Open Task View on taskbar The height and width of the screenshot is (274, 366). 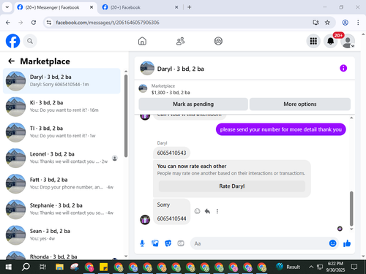(x=42, y=267)
